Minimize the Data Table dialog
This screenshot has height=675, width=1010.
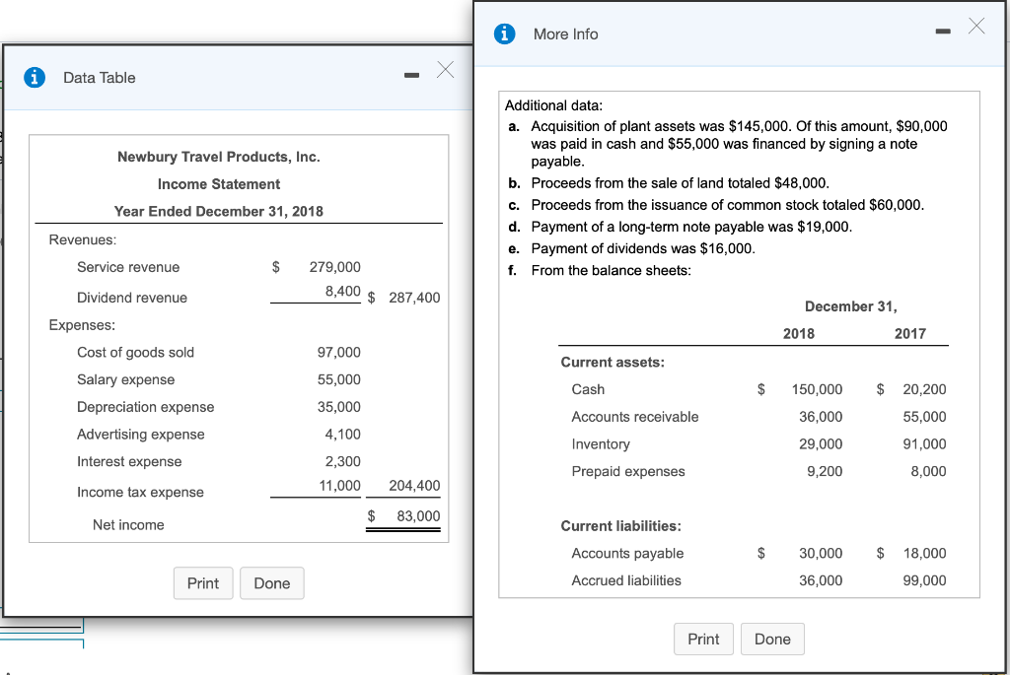pos(411,76)
